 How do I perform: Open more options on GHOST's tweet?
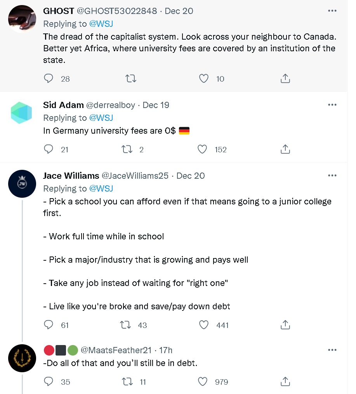tap(332, 11)
